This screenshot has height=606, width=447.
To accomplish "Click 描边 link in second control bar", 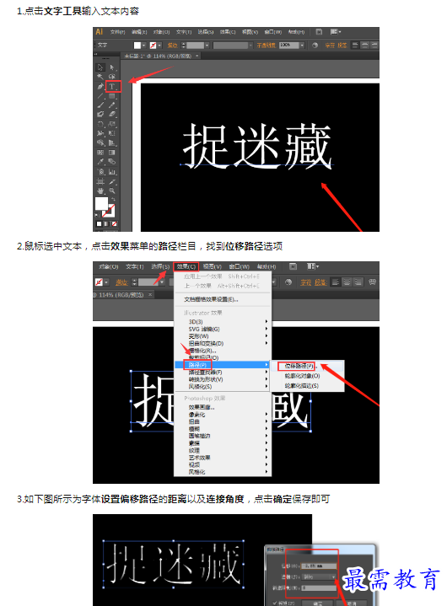I will pyautogui.click(x=121, y=282).
